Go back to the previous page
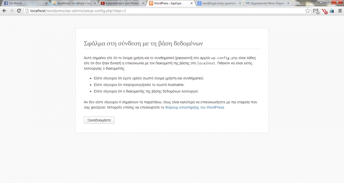344x183 pixels. (4, 11)
